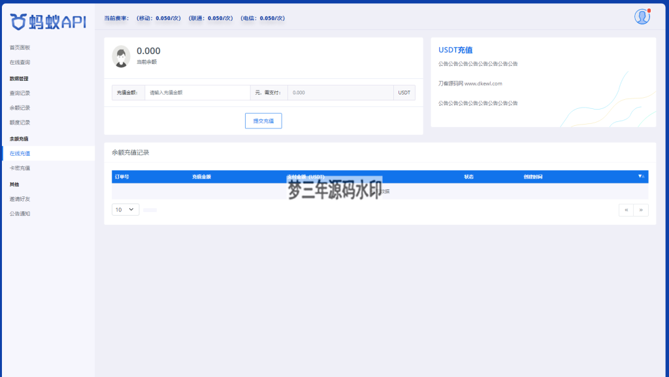
Task: Click the column filter icon in the table header
Action: 641,177
